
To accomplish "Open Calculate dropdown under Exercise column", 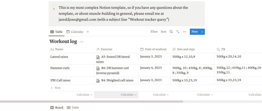I will pos(129,95).
